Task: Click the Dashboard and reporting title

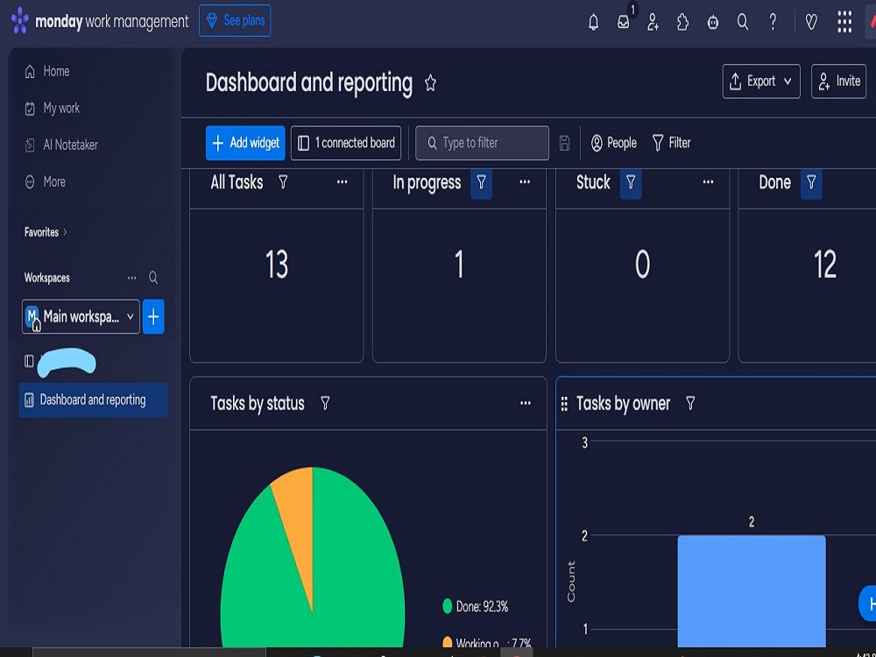Action: [x=309, y=83]
